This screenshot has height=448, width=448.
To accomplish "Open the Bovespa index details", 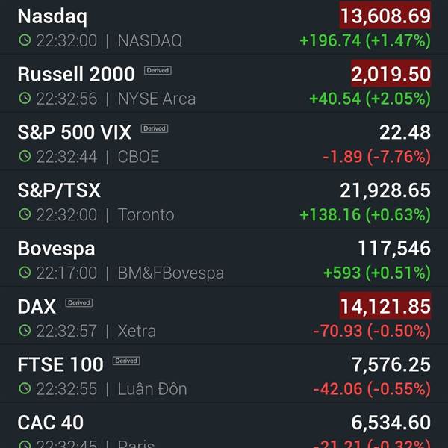I will (224, 260).
